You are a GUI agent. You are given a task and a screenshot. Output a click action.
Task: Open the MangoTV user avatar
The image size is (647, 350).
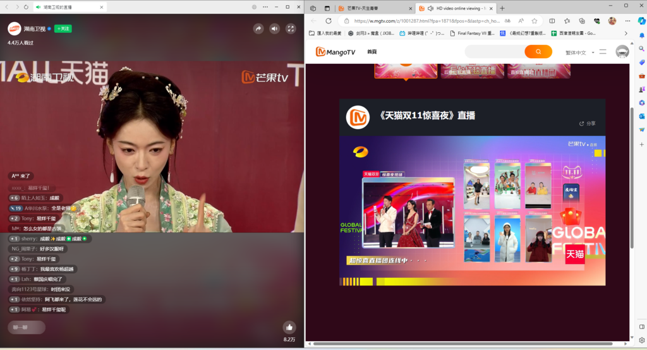pyautogui.click(x=622, y=52)
